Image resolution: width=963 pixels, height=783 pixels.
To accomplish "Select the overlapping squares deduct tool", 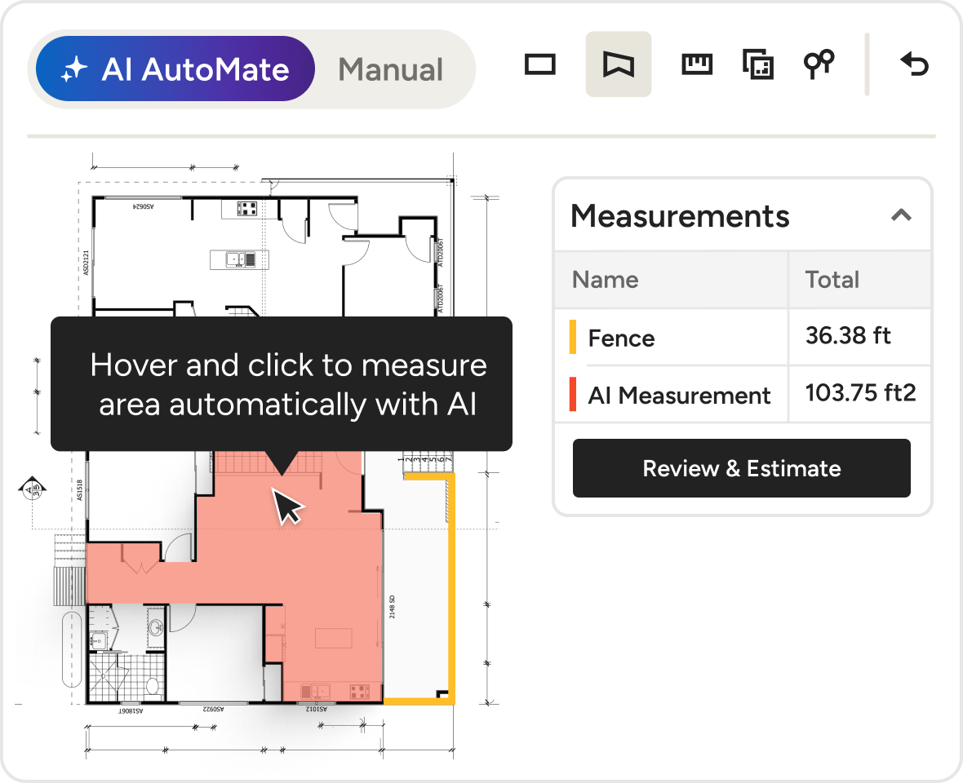I will pos(757,64).
